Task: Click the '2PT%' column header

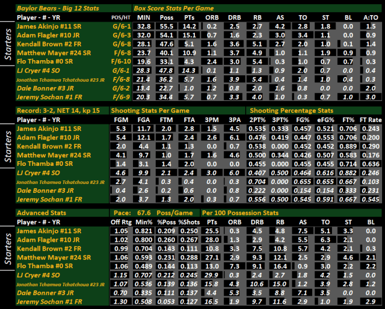Action: (257, 120)
